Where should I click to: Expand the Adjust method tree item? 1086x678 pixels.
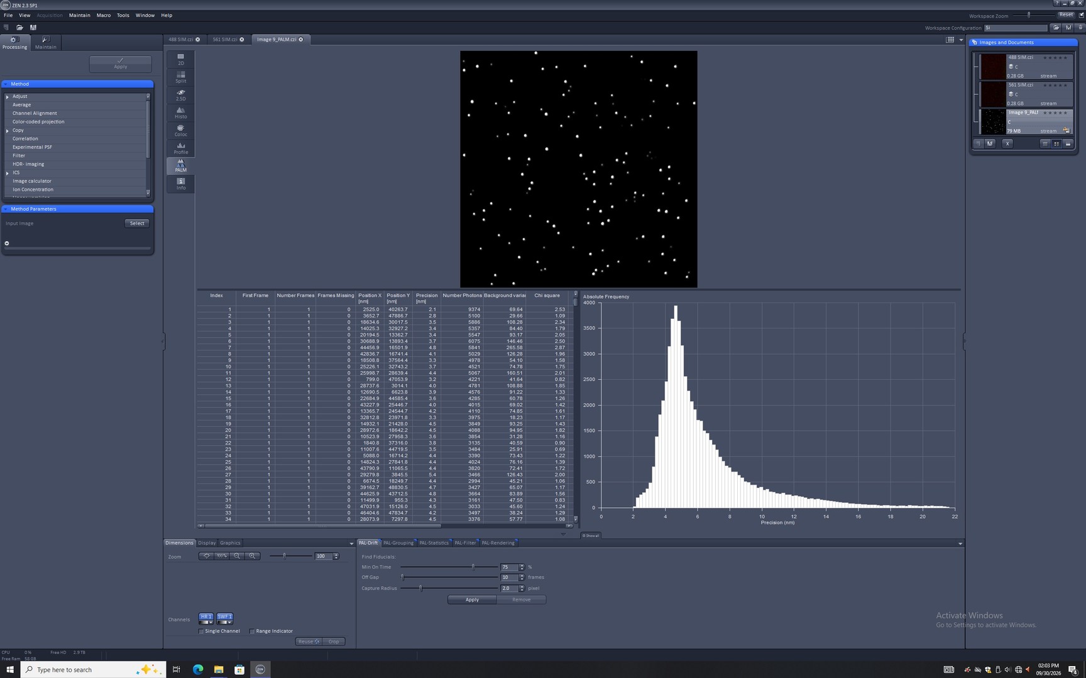click(x=8, y=97)
